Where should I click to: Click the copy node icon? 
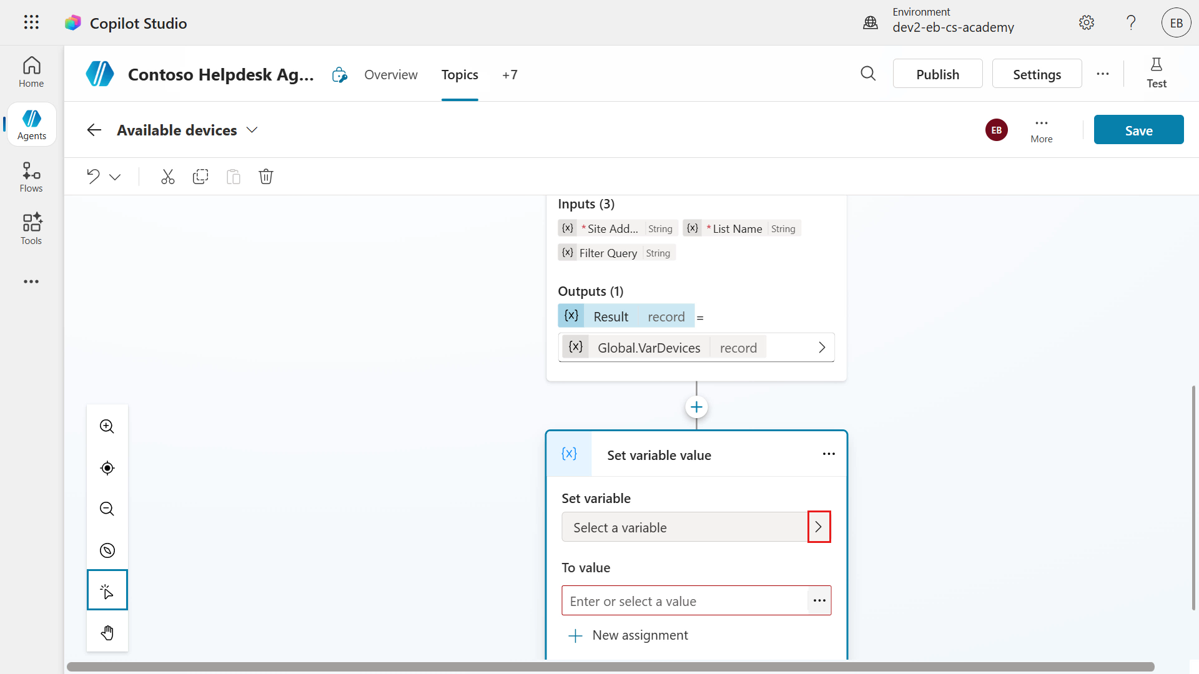click(200, 177)
